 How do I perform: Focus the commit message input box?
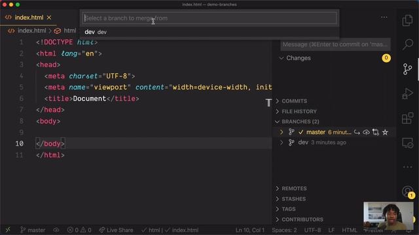pyautogui.click(x=335, y=44)
